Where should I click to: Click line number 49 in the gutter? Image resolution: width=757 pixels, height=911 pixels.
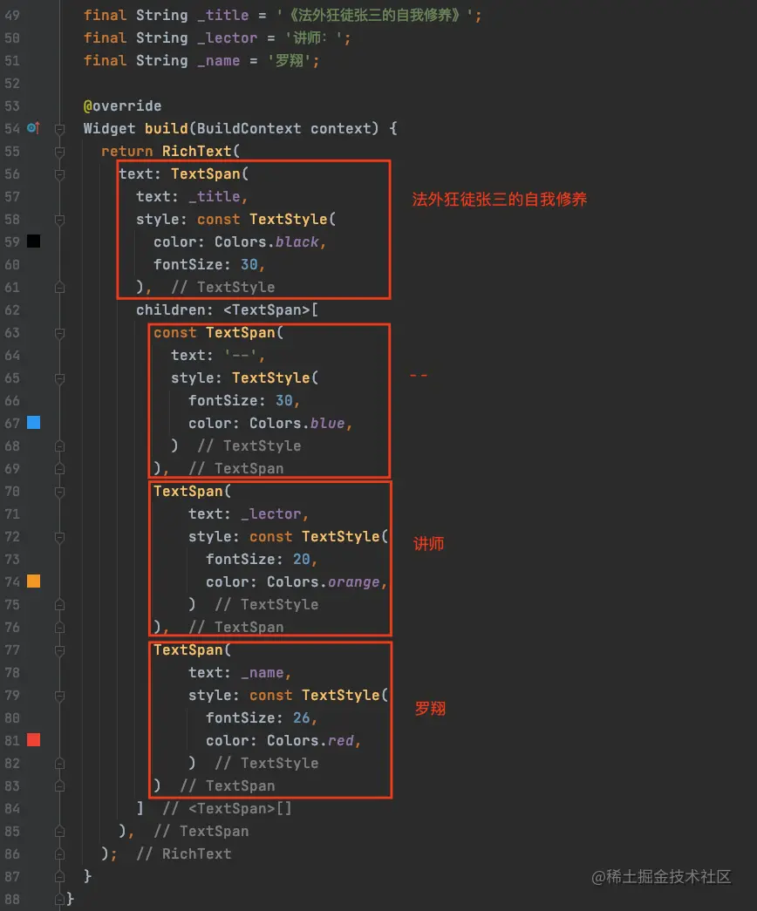pos(12,15)
